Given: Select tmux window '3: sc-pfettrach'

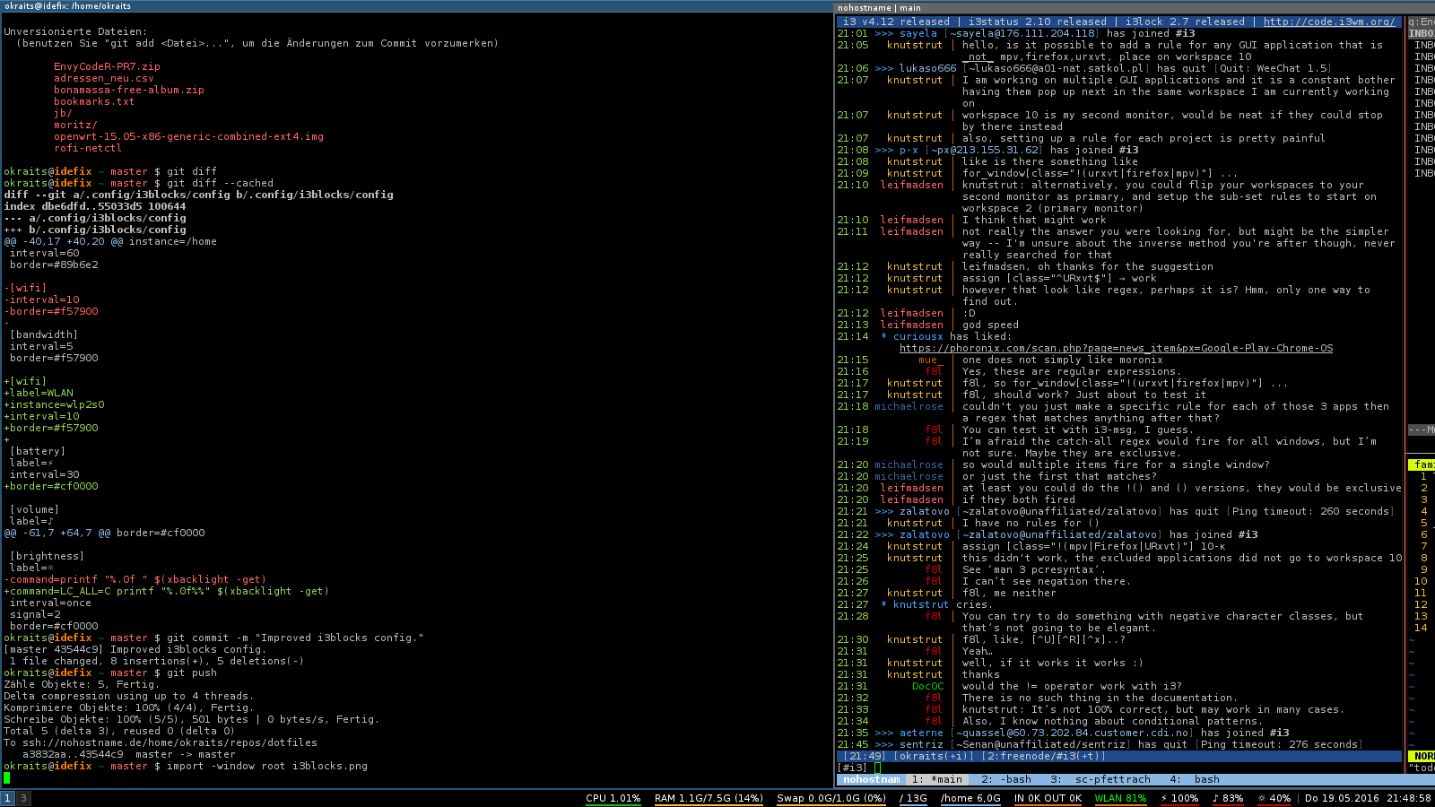Looking at the screenshot, I should [x=1100, y=779].
